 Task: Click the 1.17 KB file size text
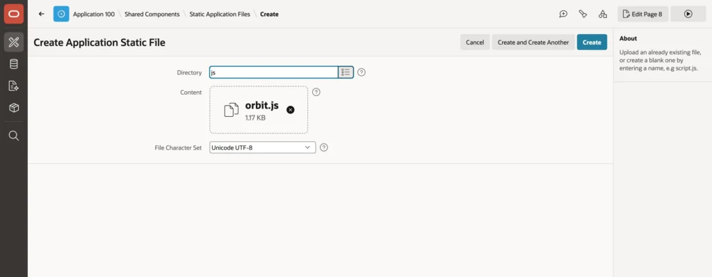pyautogui.click(x=255, y=118)
